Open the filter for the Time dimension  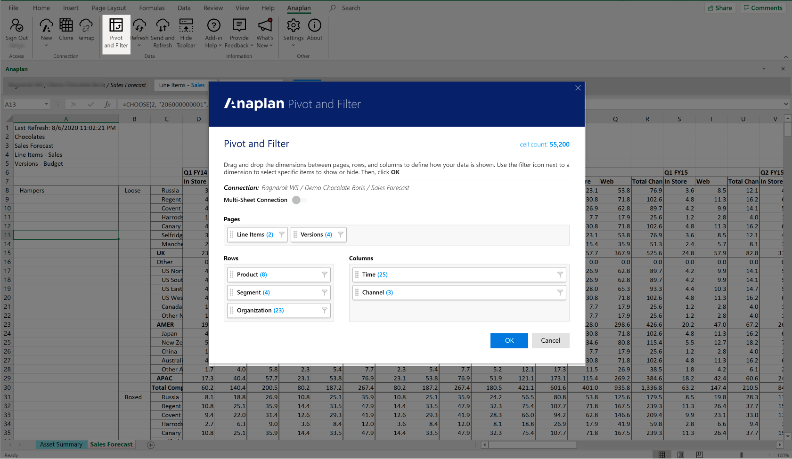tap(560, 274)
